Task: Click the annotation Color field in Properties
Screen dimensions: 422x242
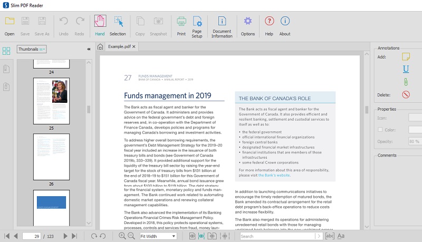Action: click(415, 130)
